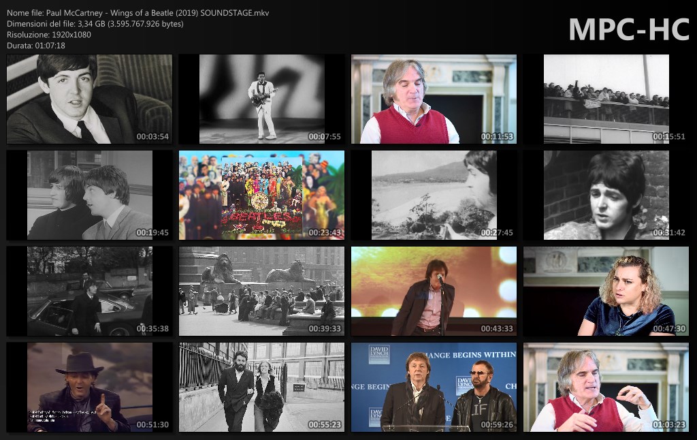Click the man beside car thumbnail

point(89,292)
